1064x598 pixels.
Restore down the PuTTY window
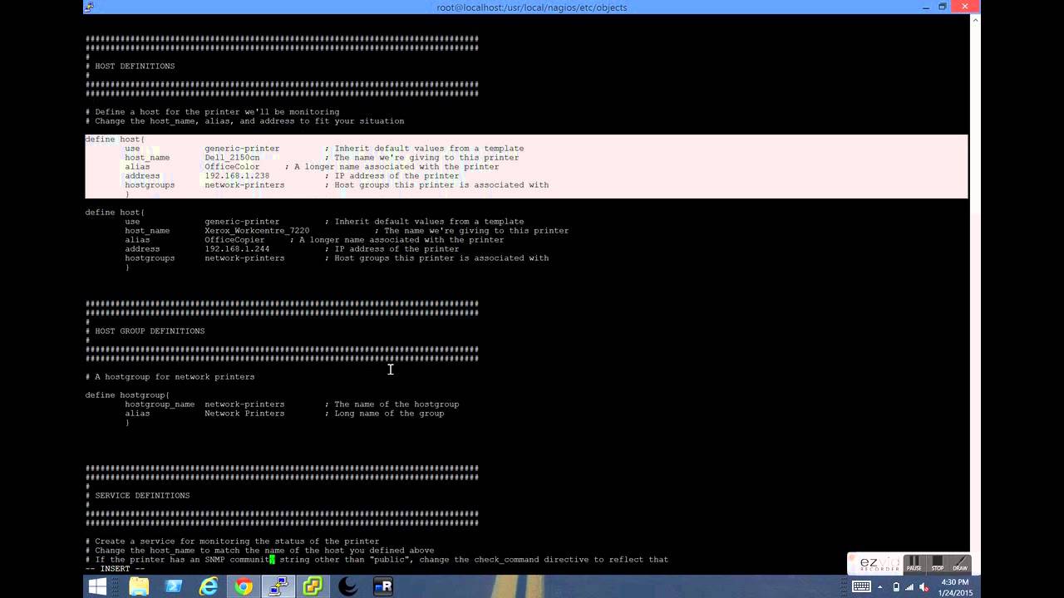(943, 7)
